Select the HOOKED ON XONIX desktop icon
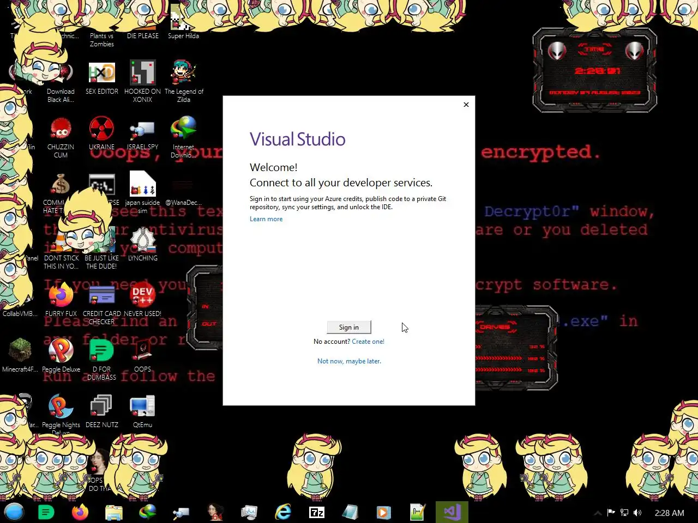Image resolution: width=698 pixels, height=523 pixels. pyautogui.click(x=142, y=82)
